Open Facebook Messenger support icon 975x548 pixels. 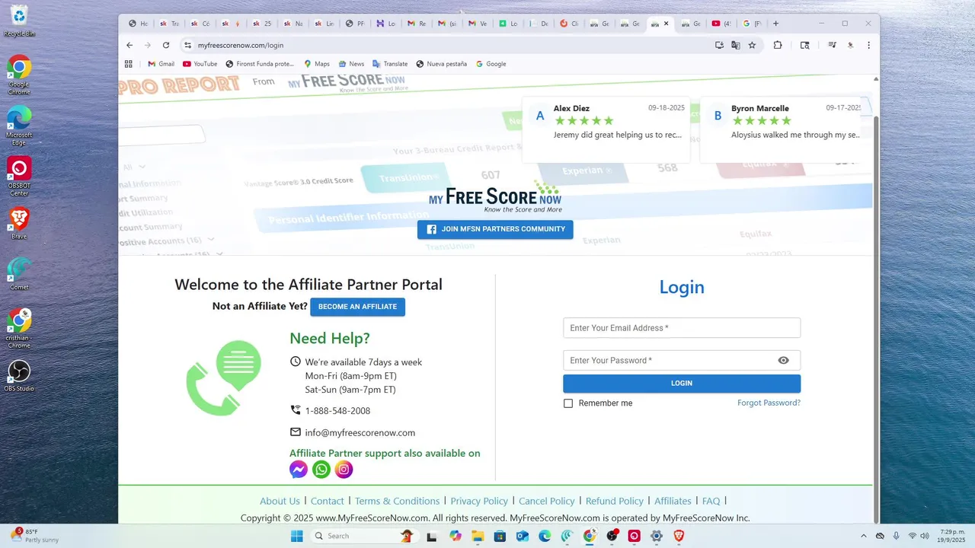point(299,470)
